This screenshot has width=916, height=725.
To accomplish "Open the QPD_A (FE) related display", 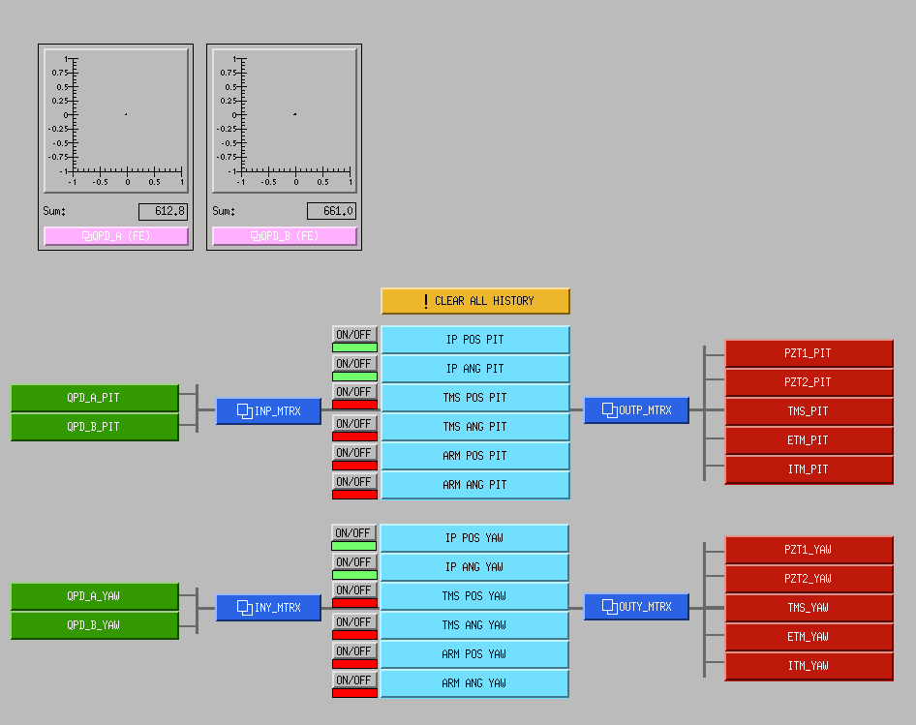I will [116, 236].
